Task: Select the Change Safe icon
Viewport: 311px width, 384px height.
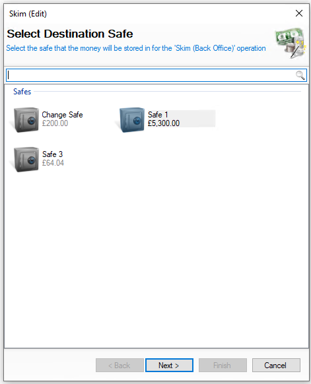Action: point(26,119)
